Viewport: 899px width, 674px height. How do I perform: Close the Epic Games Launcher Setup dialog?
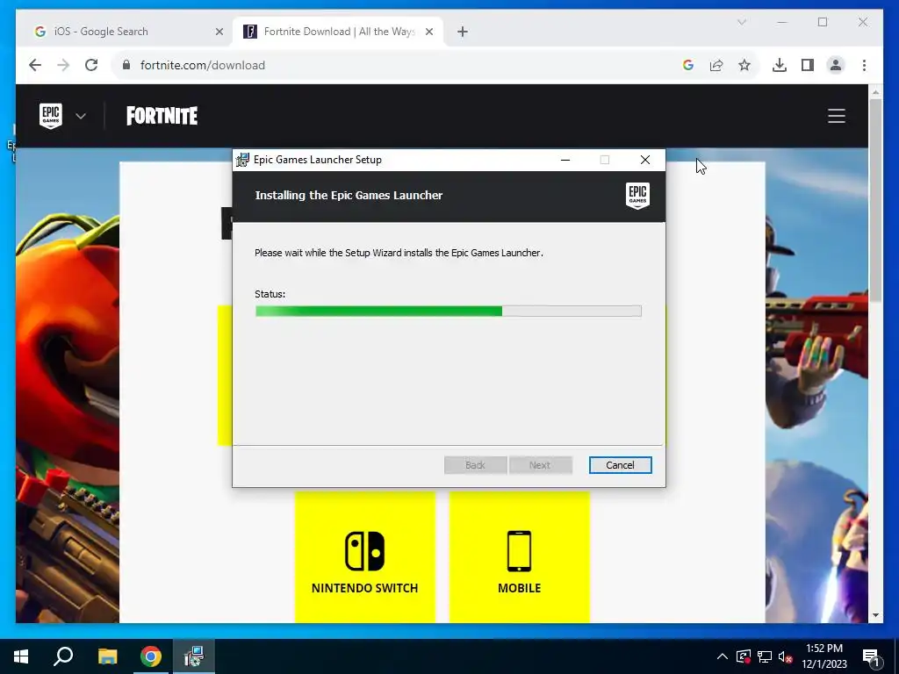645,160
